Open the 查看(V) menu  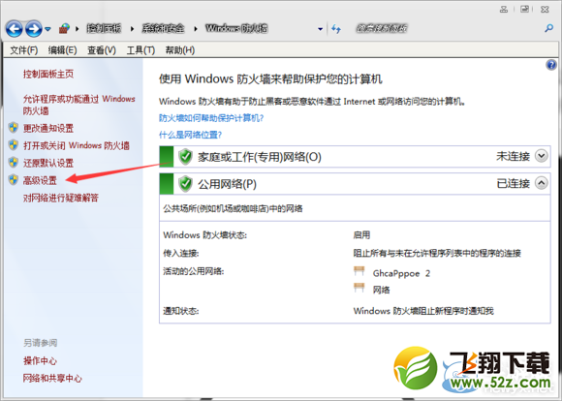102,50
